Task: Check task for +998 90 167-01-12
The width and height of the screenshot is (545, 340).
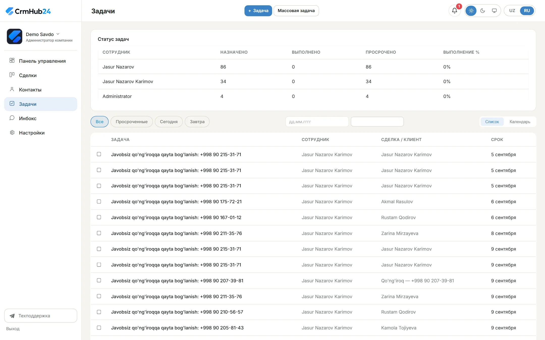Action: 99,217
